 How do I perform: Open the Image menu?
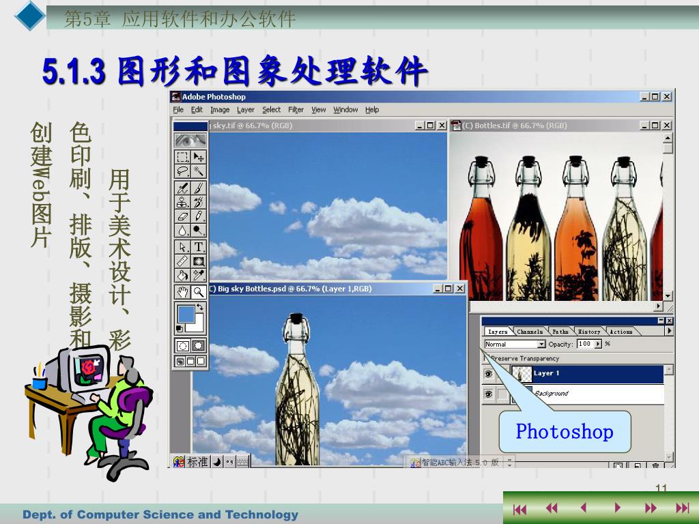[220, 110]
